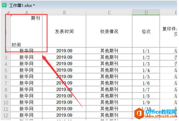Click the 新华网 cell in row 6

click(x=27, y=77)
